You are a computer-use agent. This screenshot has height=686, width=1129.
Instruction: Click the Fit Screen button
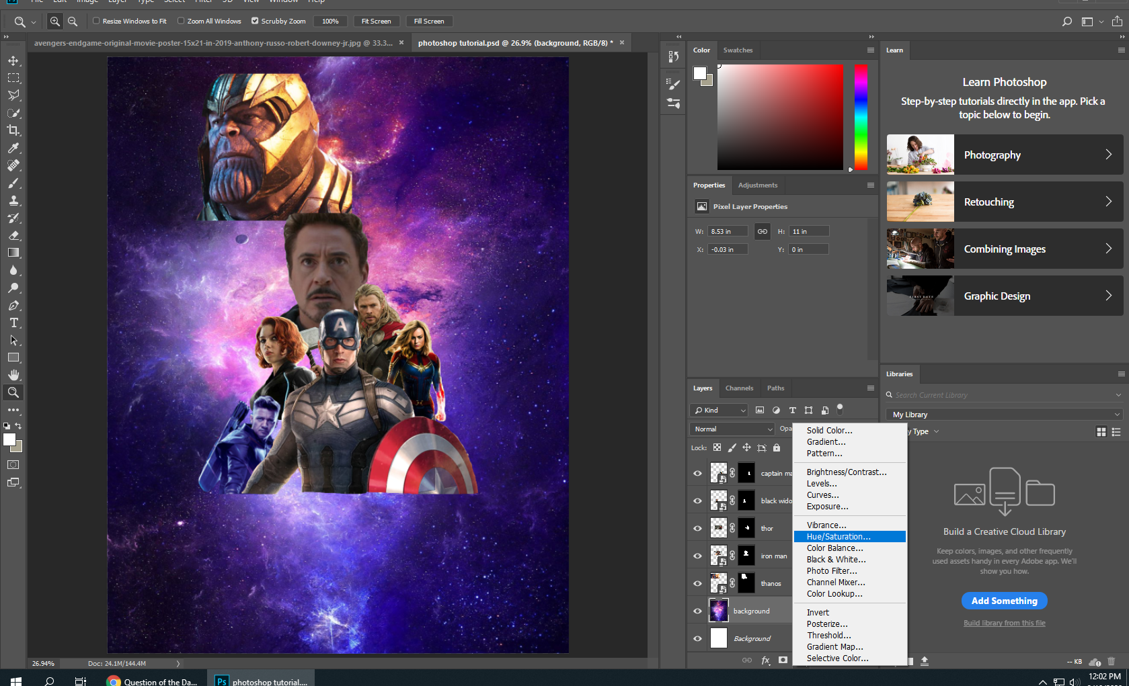[x=376, y=22]
